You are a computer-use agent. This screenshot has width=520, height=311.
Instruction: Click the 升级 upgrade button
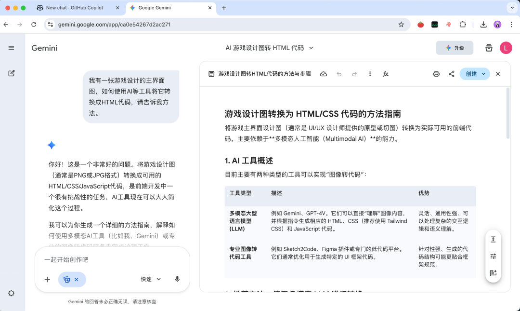click(455, 48)
